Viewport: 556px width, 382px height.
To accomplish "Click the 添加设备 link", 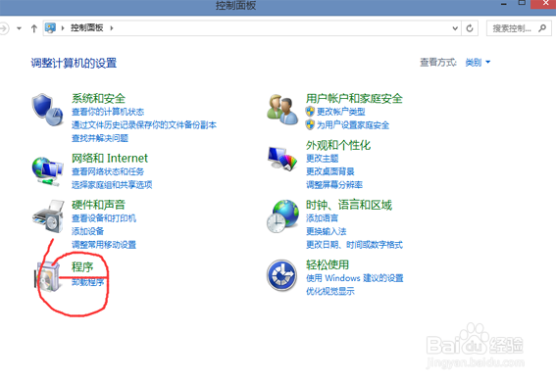I will pos(87,231).
